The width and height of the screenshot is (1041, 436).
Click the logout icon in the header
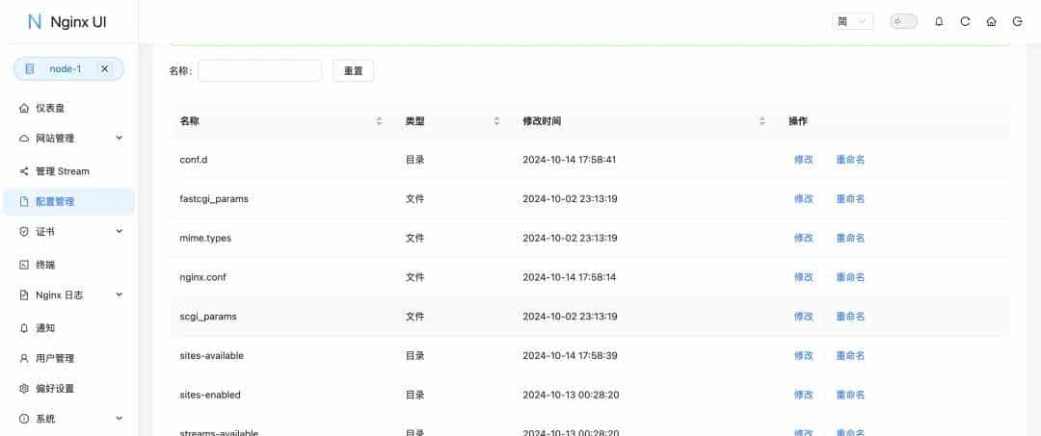coord(1017,22)
